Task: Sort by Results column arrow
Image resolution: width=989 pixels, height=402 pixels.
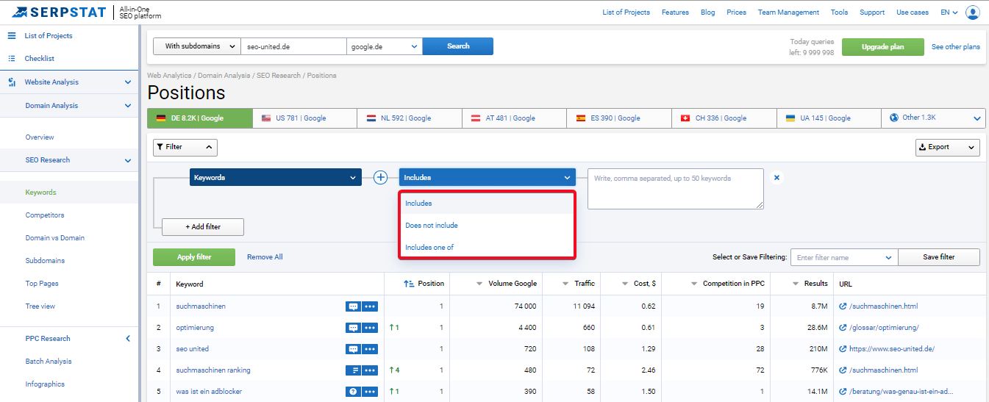Action: pos(796,284)
